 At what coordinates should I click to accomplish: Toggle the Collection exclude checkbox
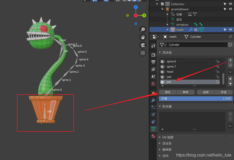(162, 4)
